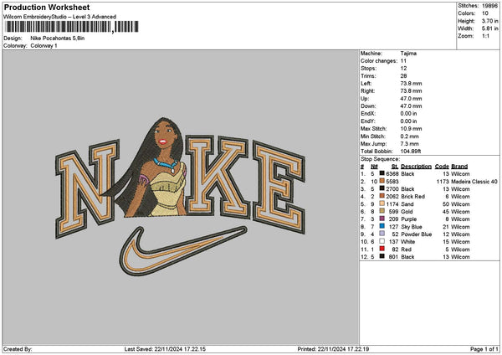502x355 pixels.
Task: Select the 'Sky Blue' description text
Action: (x=412, y=227)
